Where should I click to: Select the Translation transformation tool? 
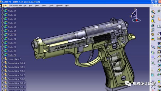pyautogui.click(x=153, y=47)
